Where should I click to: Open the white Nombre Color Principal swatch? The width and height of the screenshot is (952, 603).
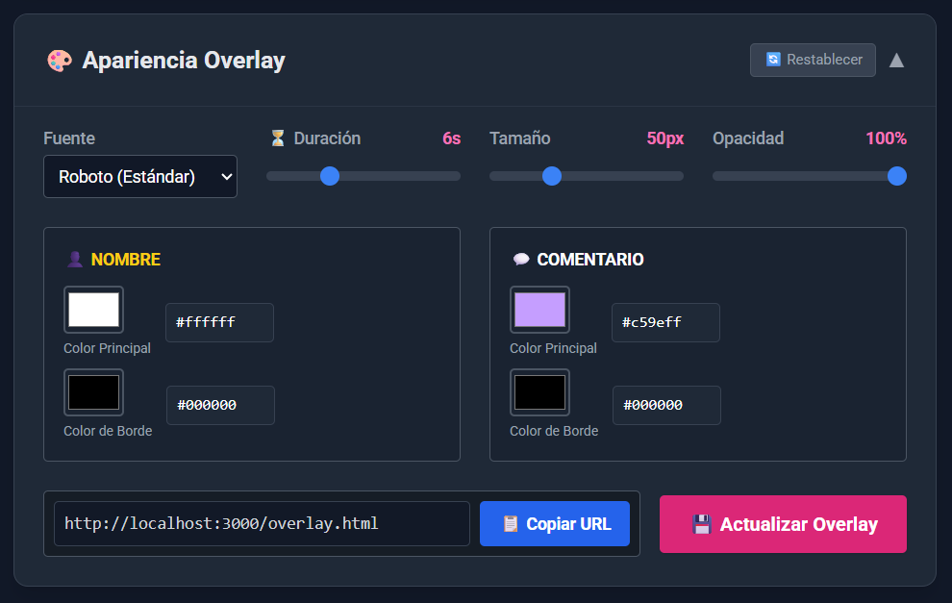[93, 310]
